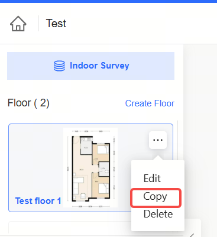Click the blue bar at window top
The height and width of the screenshot is (237, 217).
coord(108,1)
